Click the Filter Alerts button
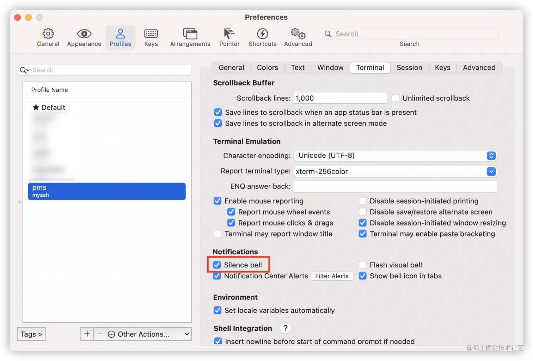The height and width of the screenshot is (361, 533). click(x=332, y=276)
